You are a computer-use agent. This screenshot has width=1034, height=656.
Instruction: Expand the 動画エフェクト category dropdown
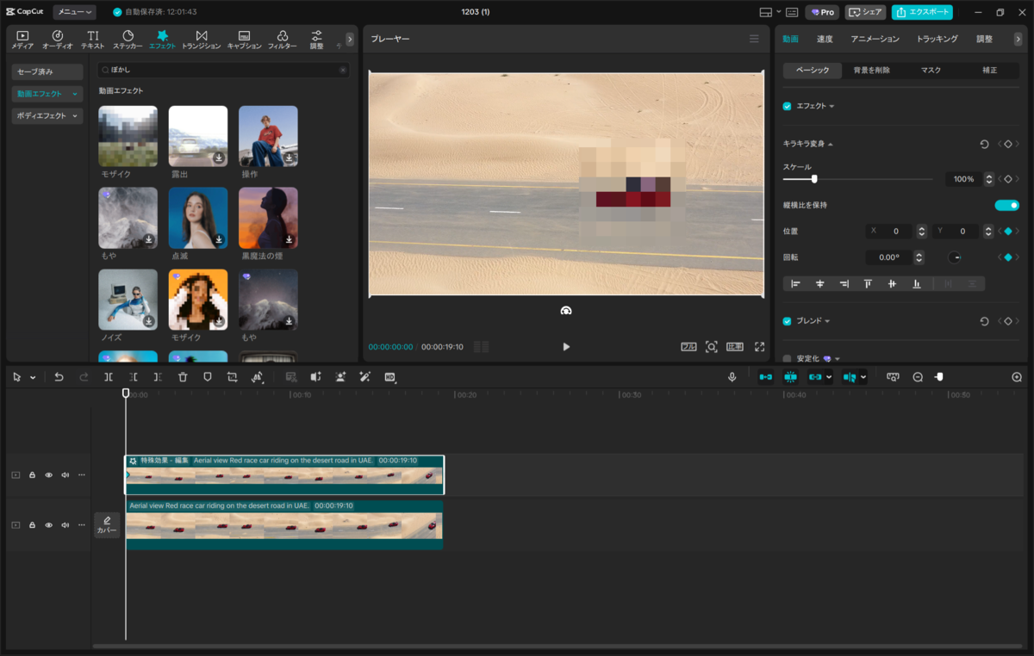click(47, 94)
